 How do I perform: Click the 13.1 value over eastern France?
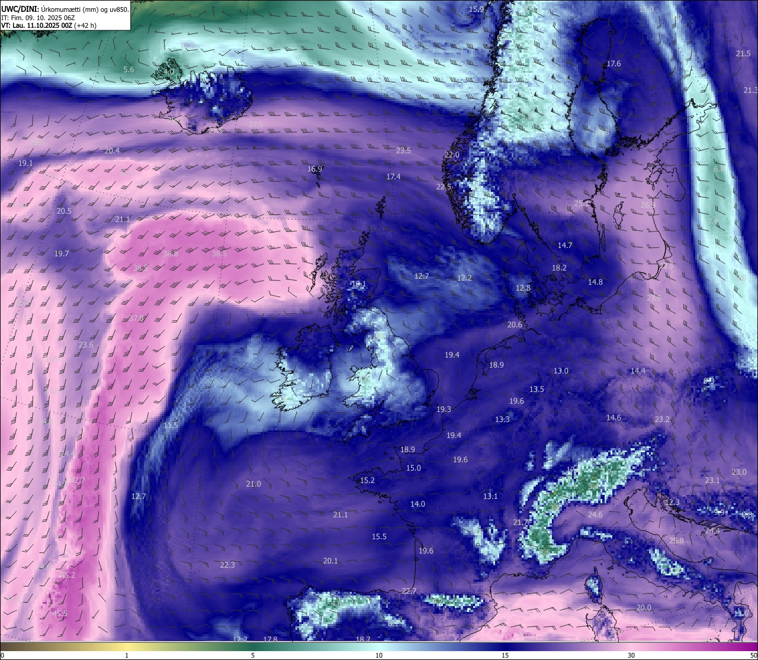[x=490, y=496]
